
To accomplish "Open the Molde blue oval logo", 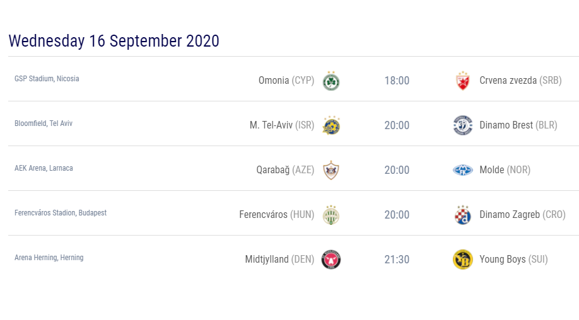I will [x=463, y=170].
